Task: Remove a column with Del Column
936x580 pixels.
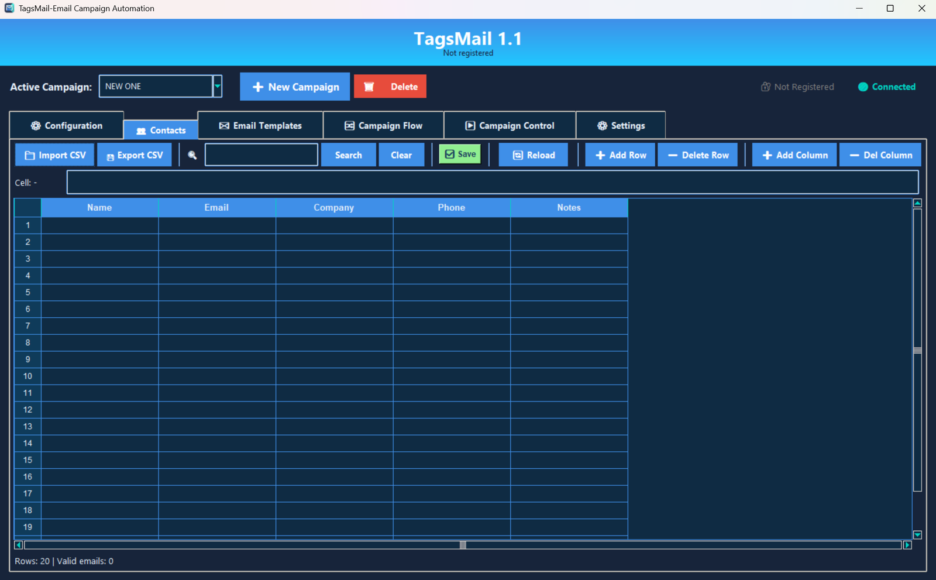Action: [x=880, y=155]
